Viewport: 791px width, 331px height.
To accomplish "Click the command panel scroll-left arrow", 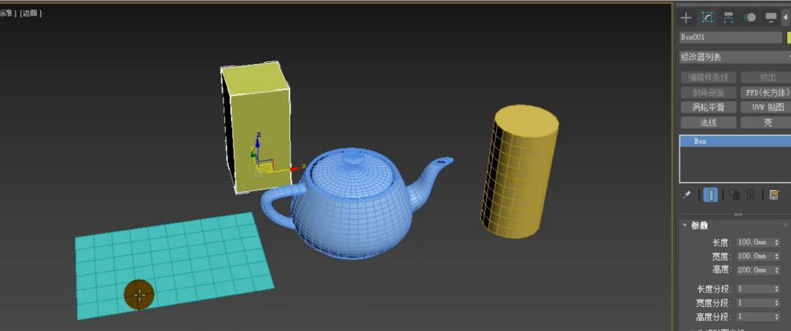I will point(786,18).
